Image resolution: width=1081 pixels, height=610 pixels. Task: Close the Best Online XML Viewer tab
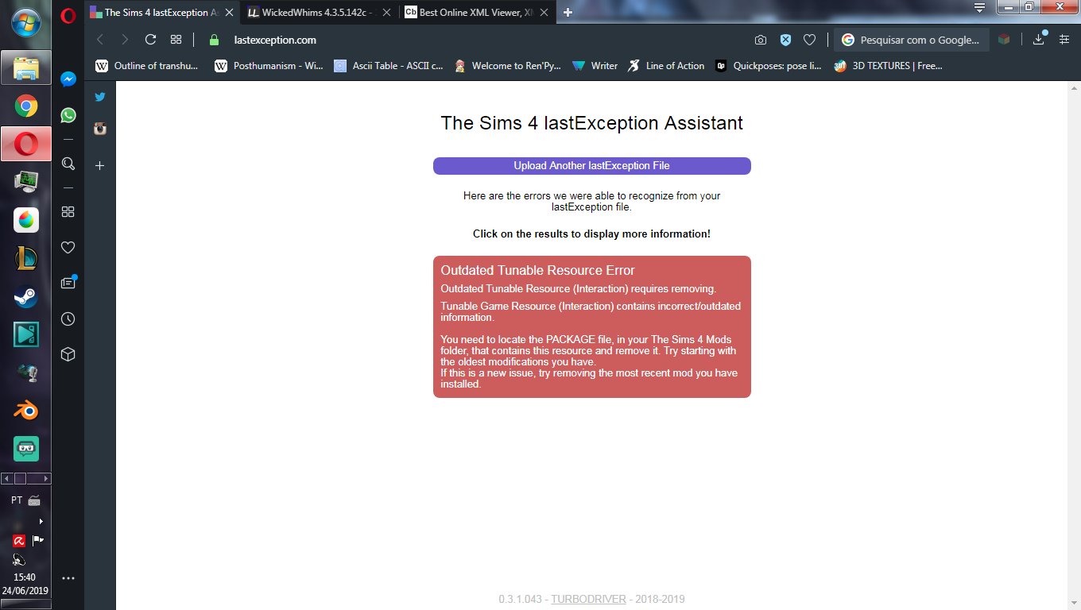pos(544,13)
